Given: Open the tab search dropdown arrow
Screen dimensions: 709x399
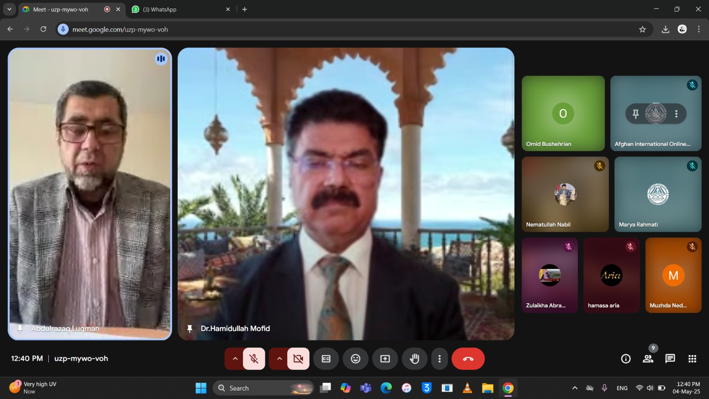Looking at the screenshot, I should pos(9,9).
